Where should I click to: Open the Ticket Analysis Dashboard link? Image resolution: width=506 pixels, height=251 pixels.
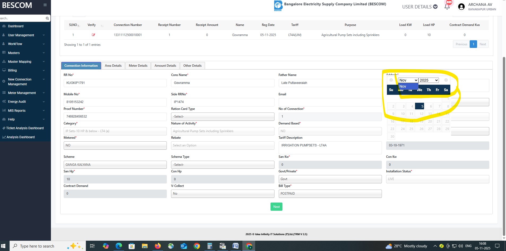tap(25, 128)
